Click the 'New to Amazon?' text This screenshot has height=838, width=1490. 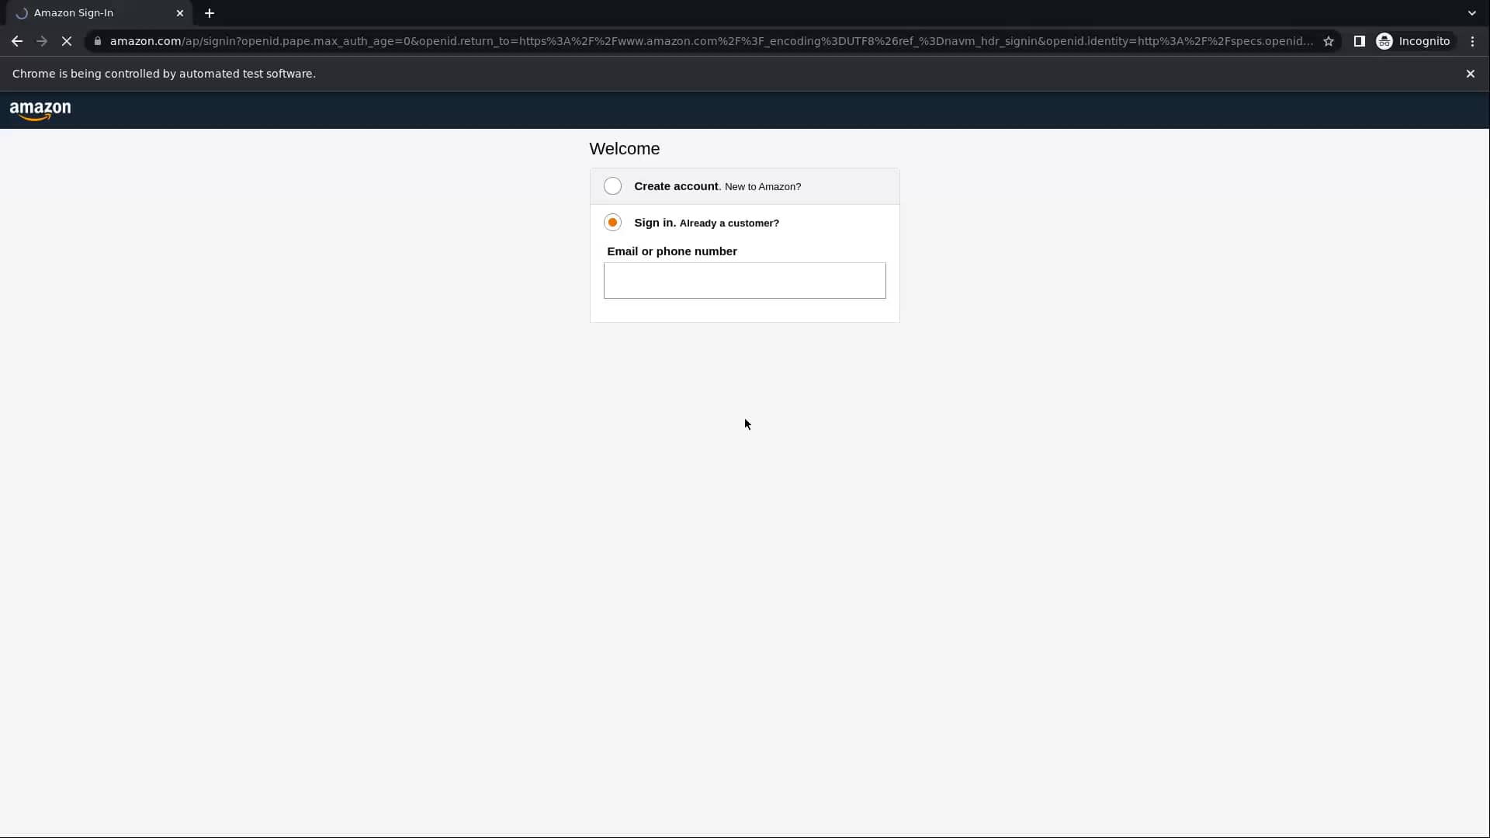[763, 187]
